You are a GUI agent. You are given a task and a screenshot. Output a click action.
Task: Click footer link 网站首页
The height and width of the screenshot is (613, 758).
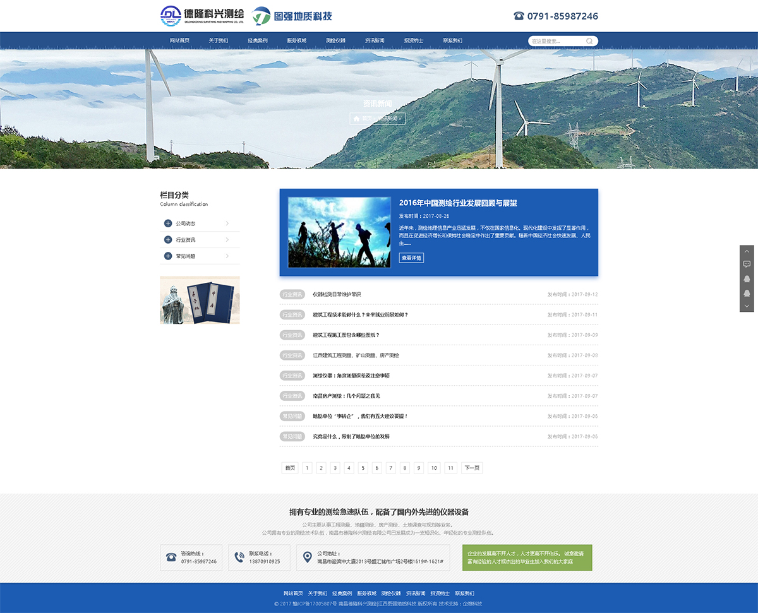pyautogui.click(x=293, y=593)
